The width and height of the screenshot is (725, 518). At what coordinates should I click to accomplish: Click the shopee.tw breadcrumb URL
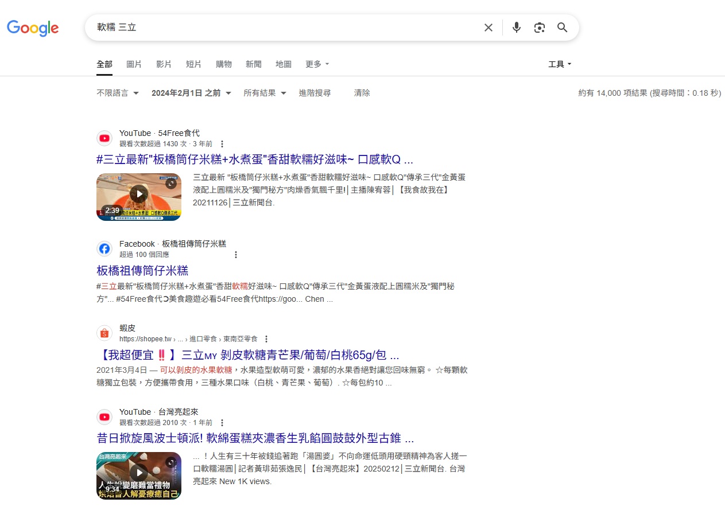tap(188, 339)
